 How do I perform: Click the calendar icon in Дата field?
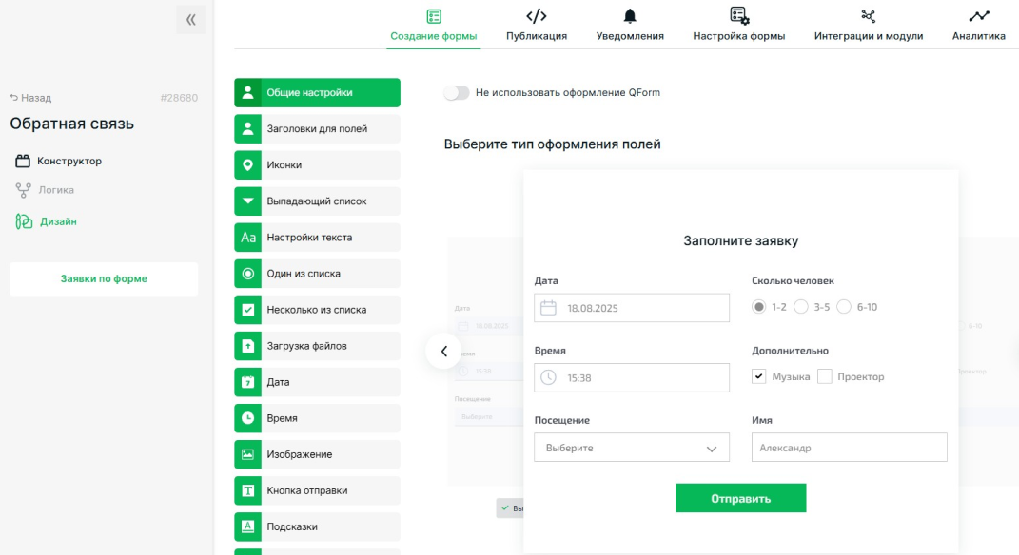548,308
